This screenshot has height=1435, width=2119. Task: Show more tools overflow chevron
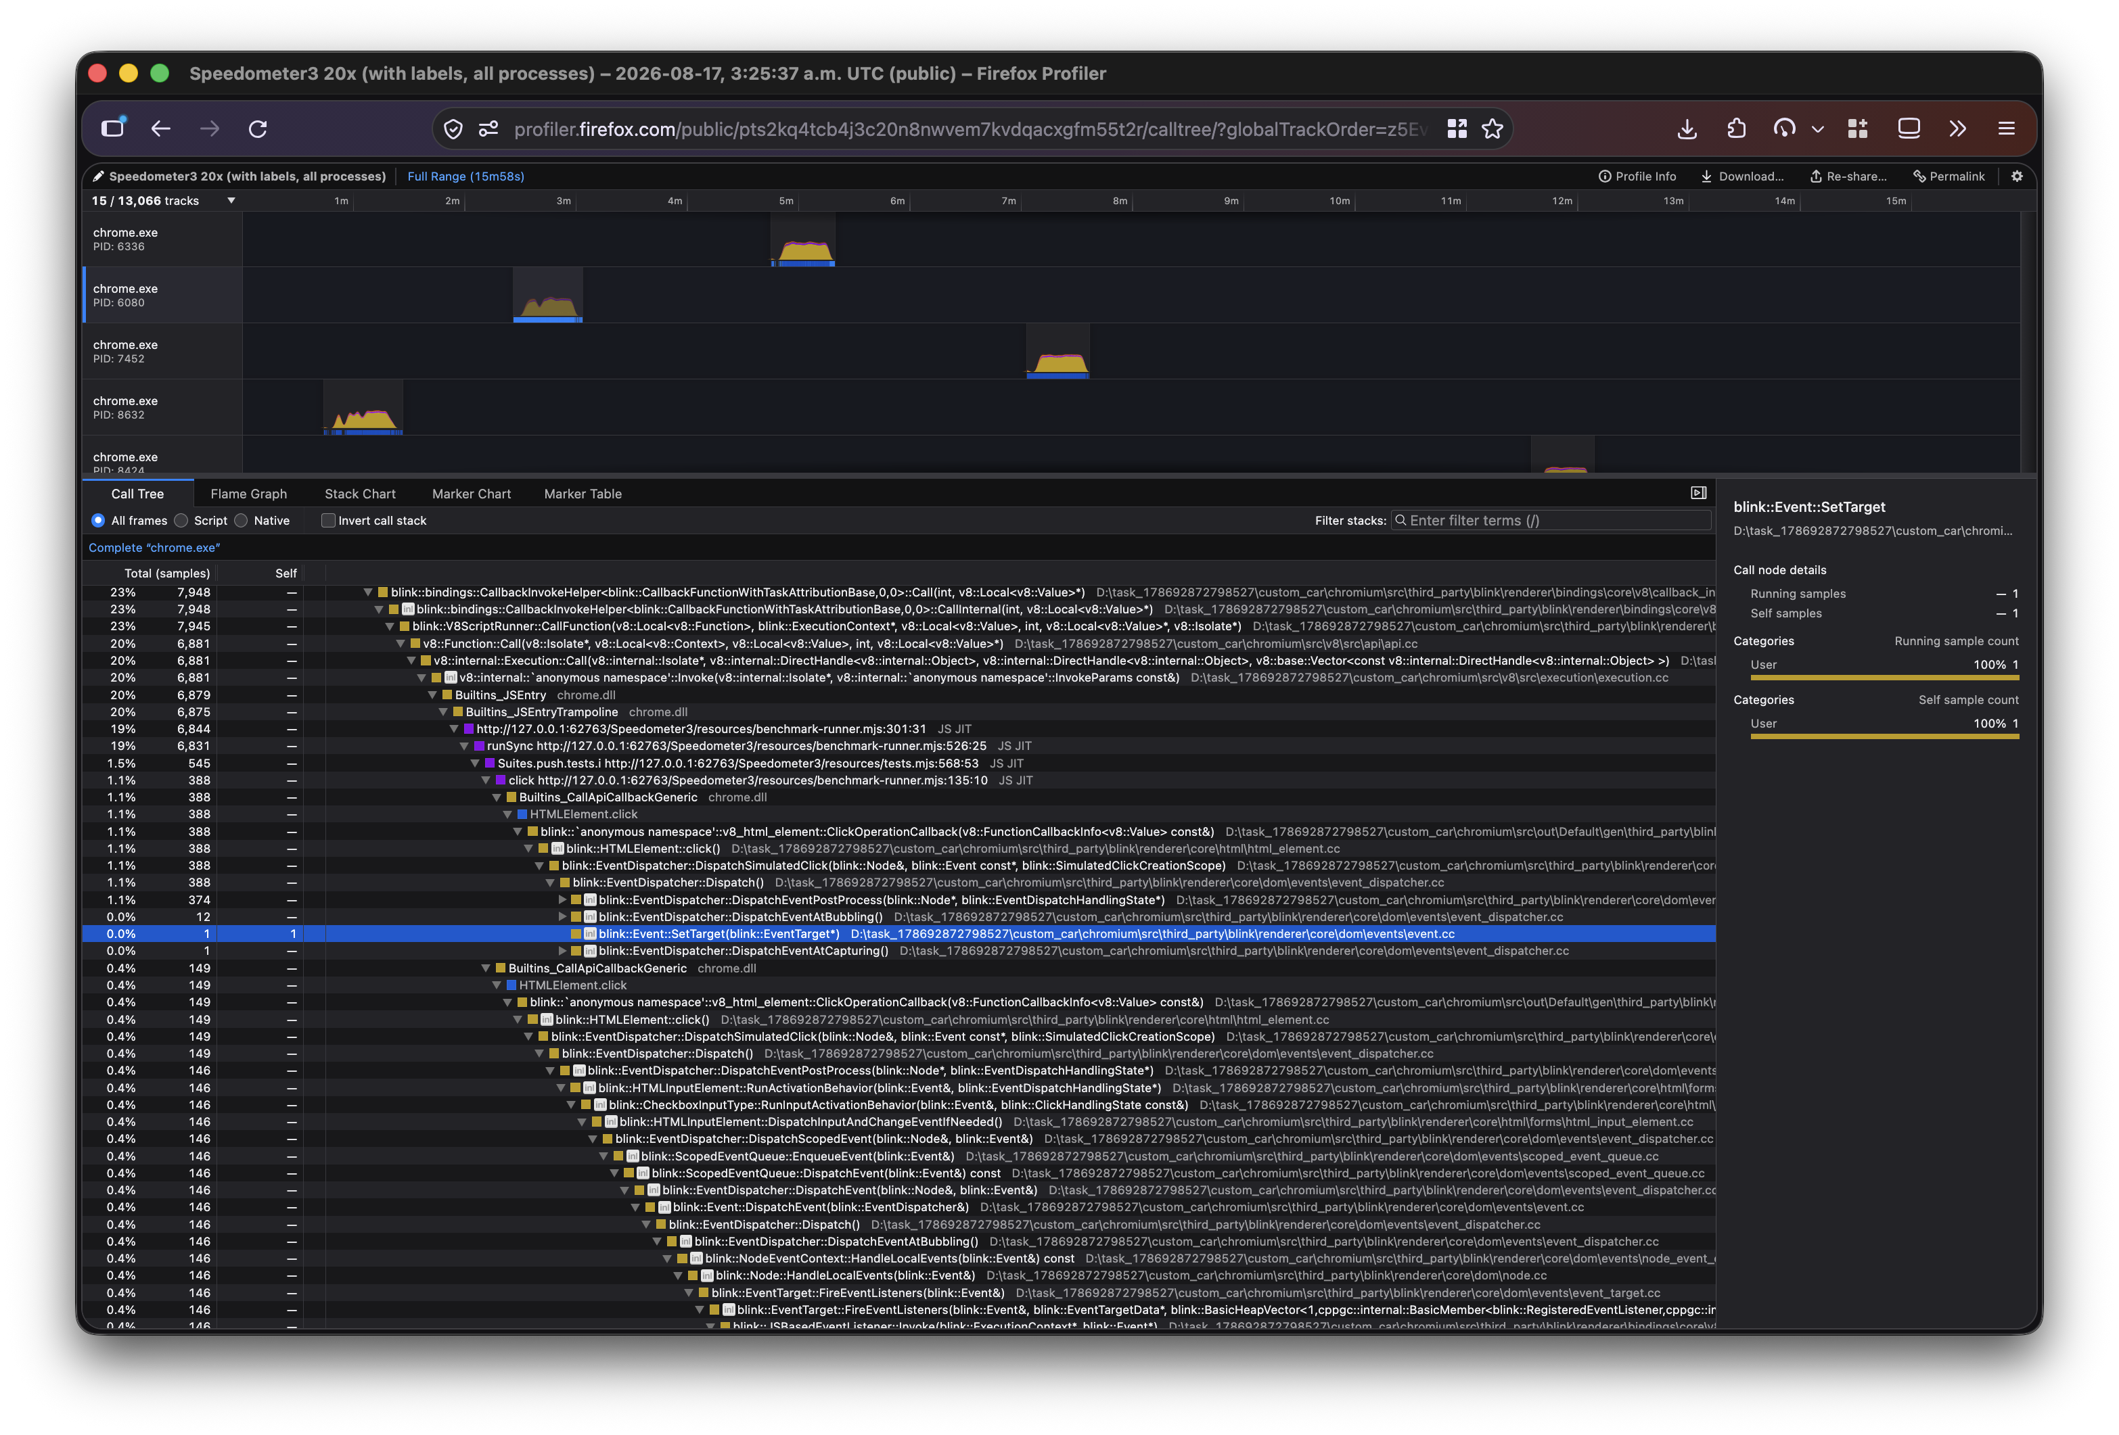click(x=1957, y=128)
